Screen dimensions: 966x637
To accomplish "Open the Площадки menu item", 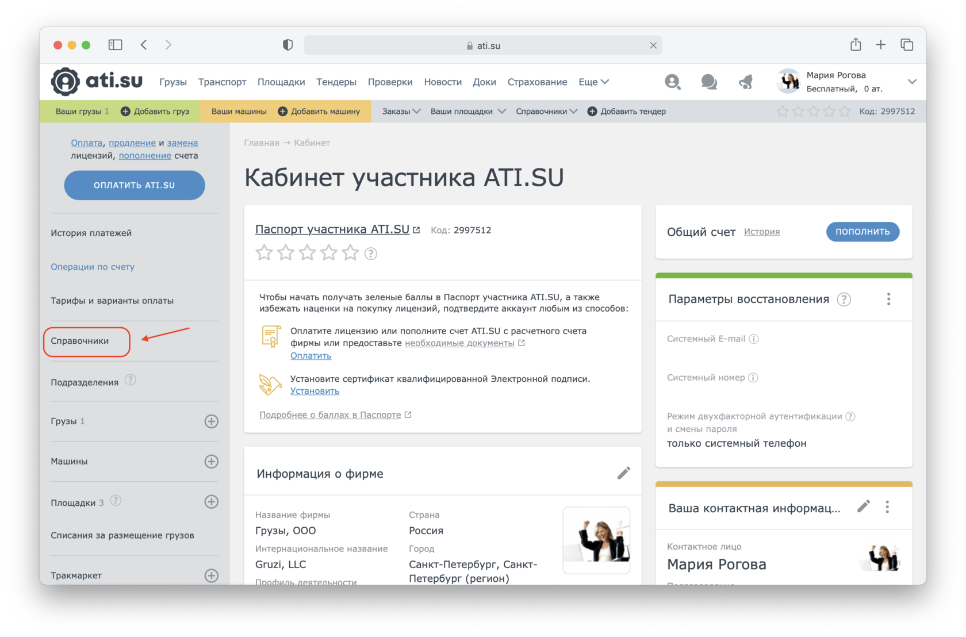I will [281, 82].
